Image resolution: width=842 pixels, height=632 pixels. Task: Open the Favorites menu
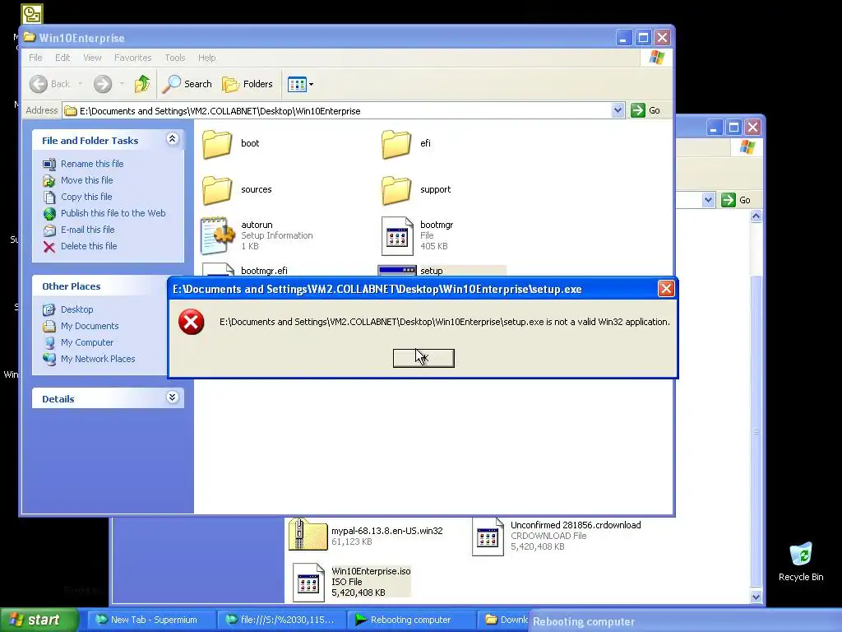132,58
